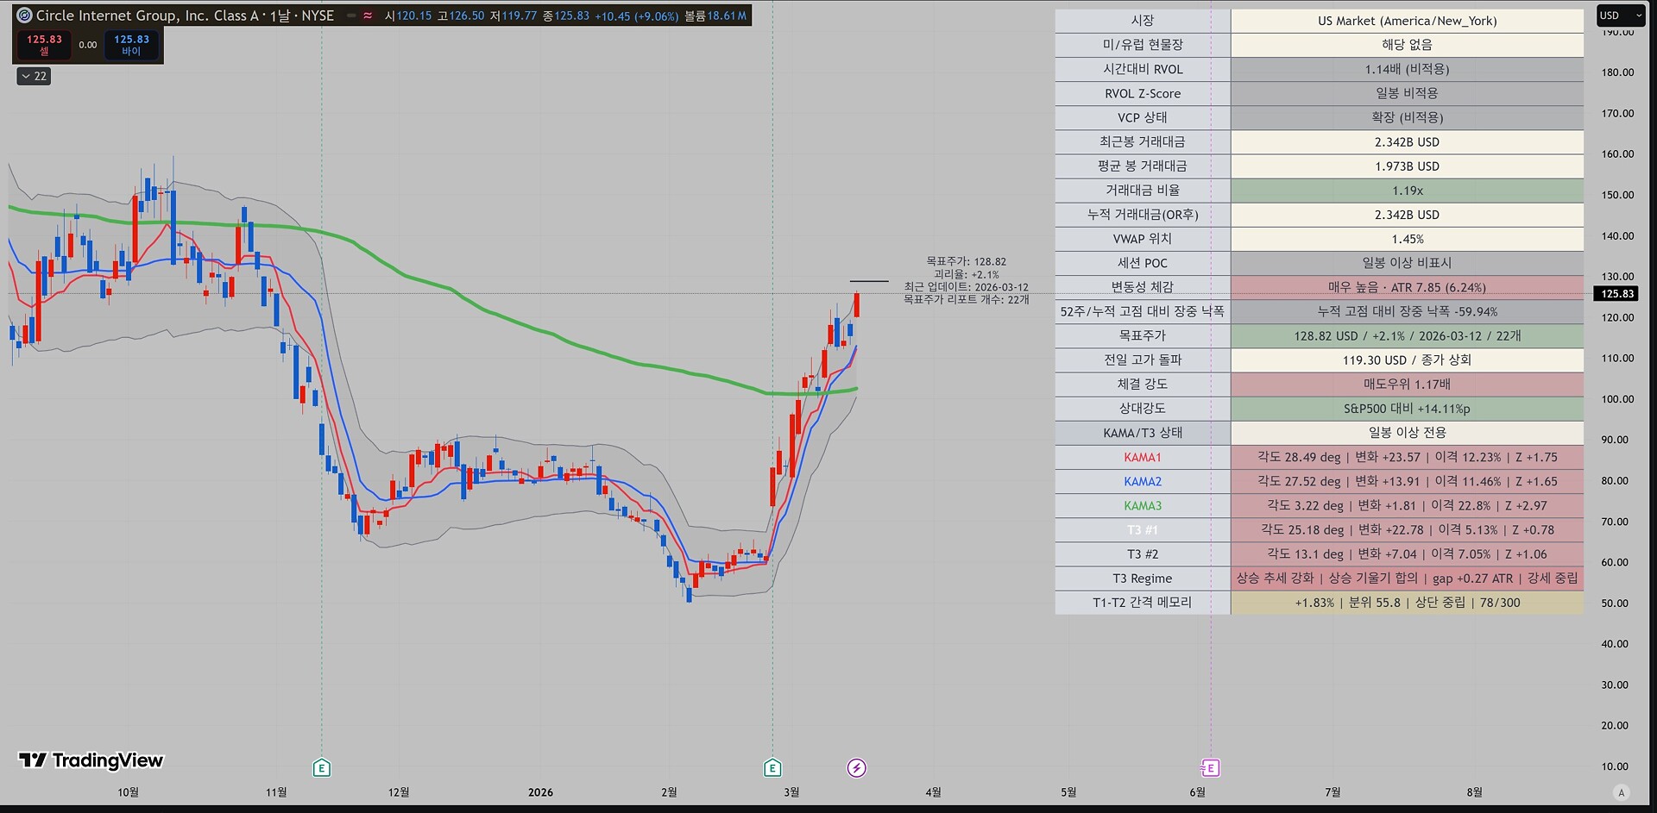Click the pink approximate-data icon beside NYSE
1657x813 pixels.
368,16
